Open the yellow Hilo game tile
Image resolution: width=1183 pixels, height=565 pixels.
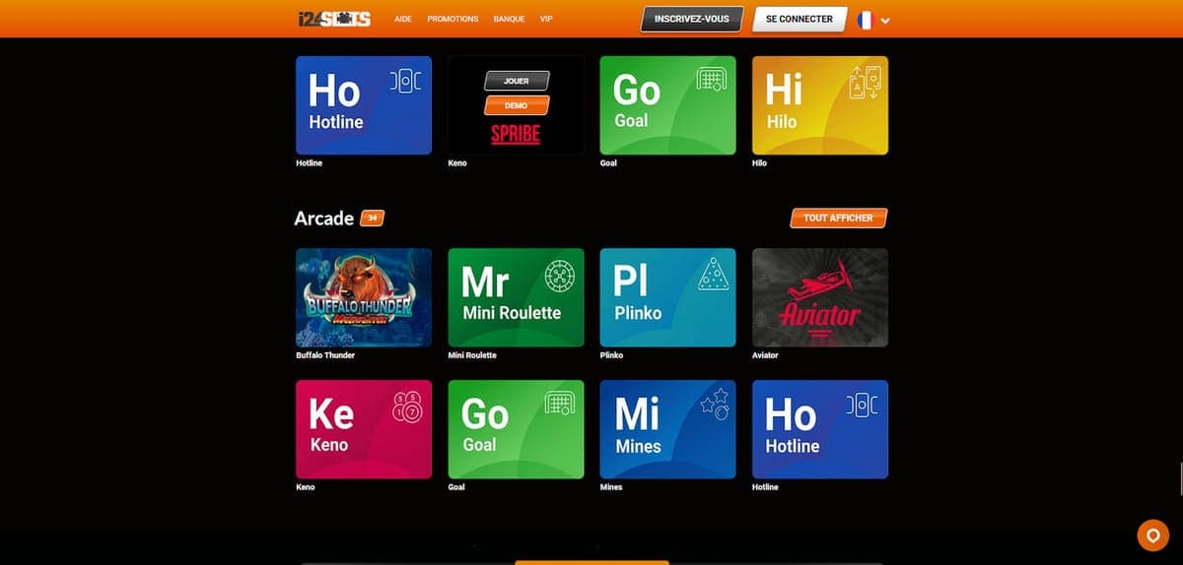coord(819,105)
